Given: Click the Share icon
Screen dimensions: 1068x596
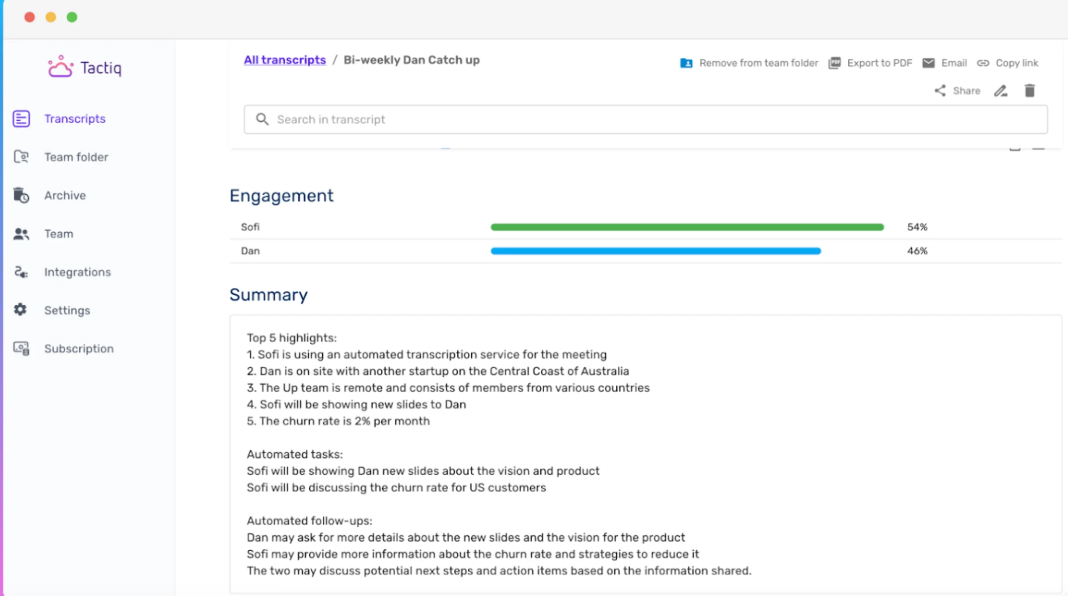Looking at the screenshot, I should [940, 91].
